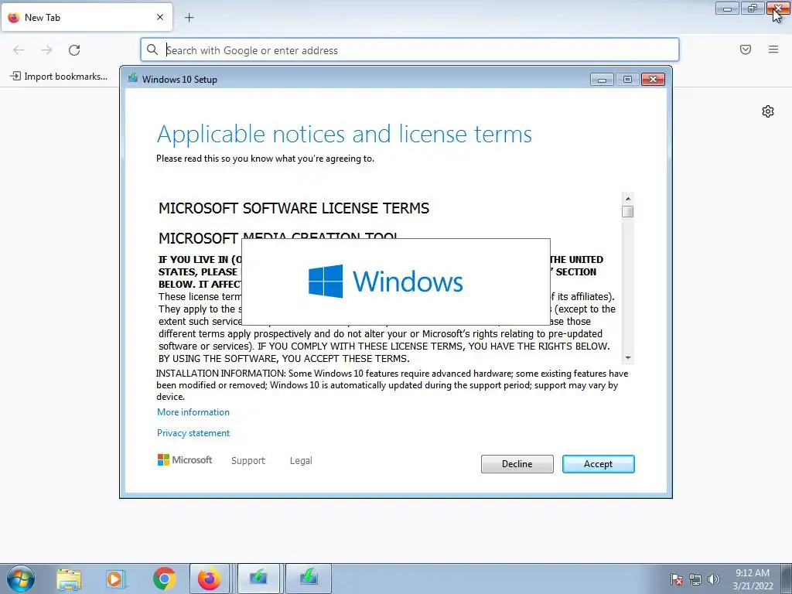Open the Legal link in setup footer
This screenshot has height=594, width=792.
coord(301,461)
